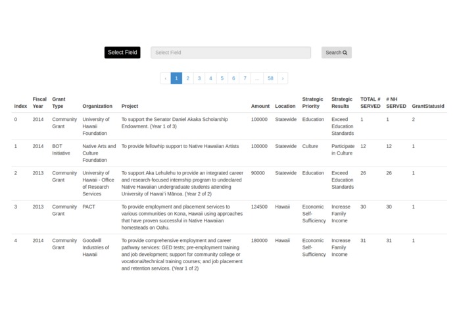Click the Culture strategic priority cell
The width and height of the screenshot is (457, 325).
pos(310,146)
